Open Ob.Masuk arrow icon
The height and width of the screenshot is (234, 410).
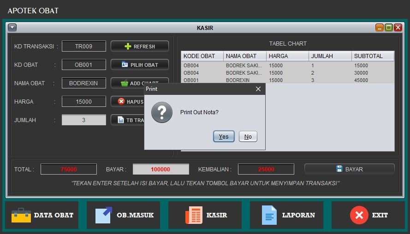pyautogui.click(x=104, y=215)
